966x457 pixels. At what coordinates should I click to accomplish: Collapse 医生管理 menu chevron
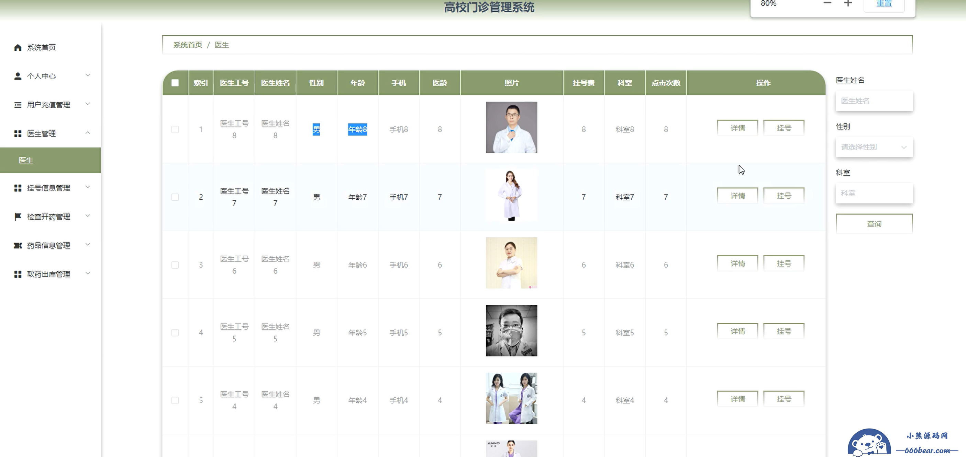(x=88, y=133)
